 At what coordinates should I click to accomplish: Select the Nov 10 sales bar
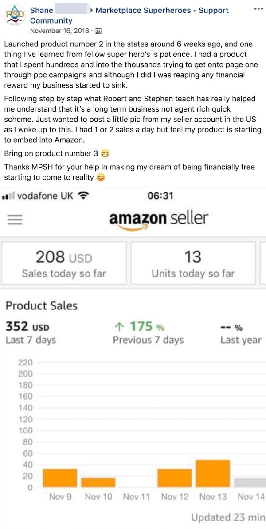point(98,482)
